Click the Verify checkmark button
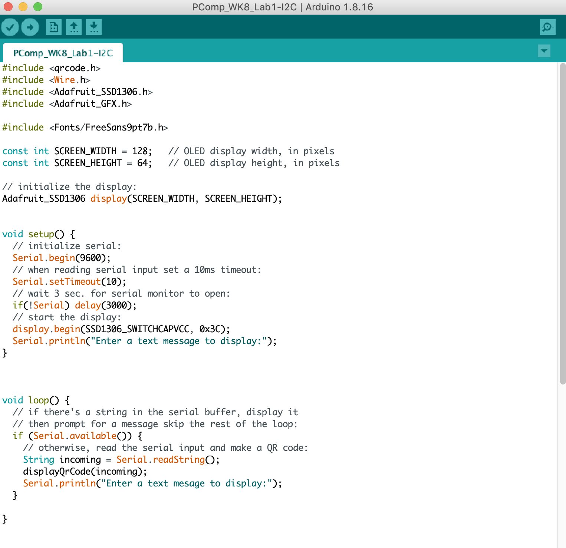 (x=10, y=27)
